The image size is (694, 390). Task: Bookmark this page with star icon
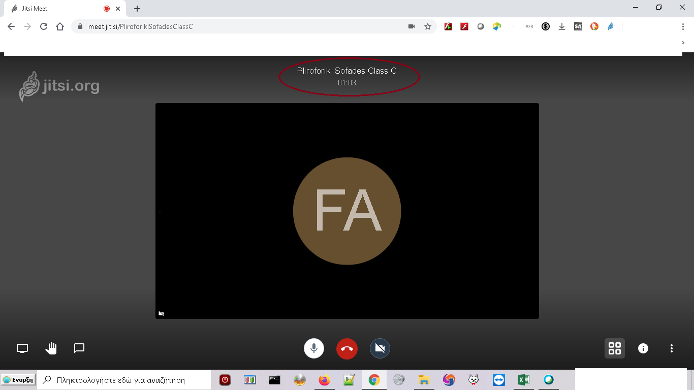[428, 26]
